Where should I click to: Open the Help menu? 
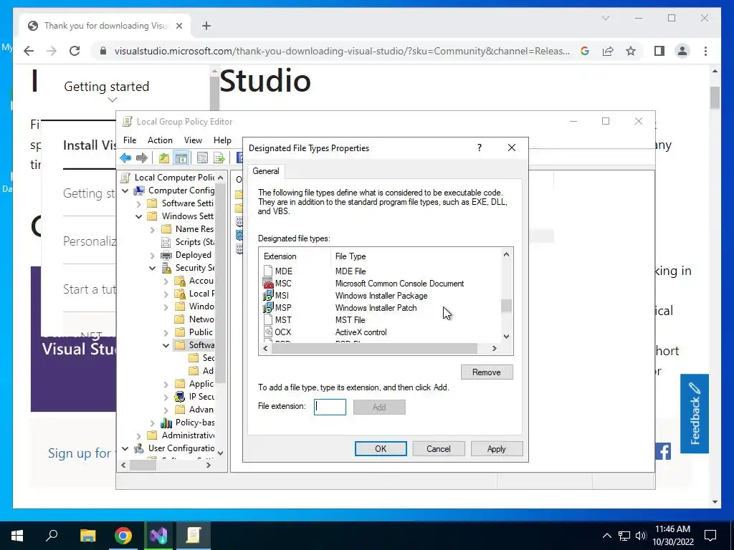222,140
